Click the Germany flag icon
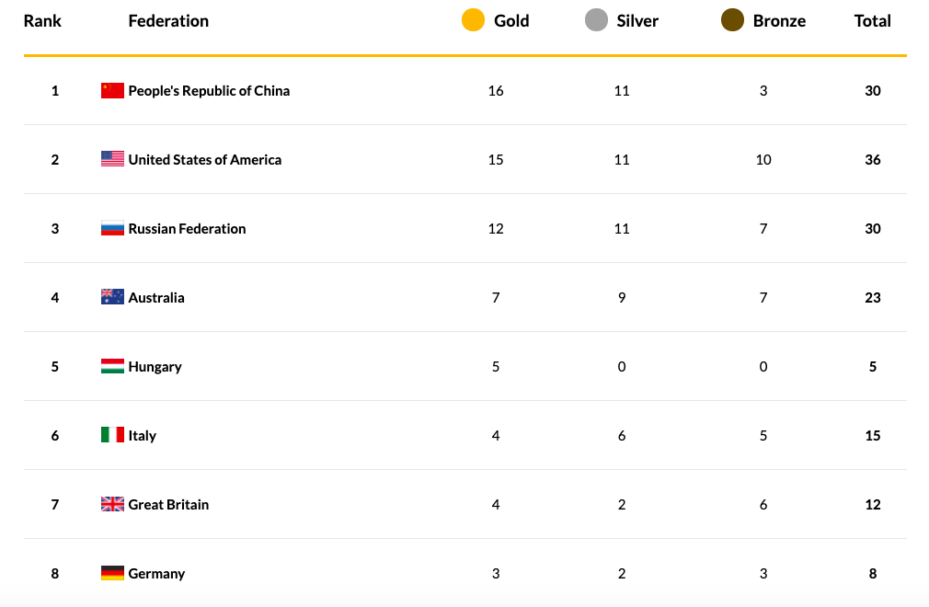The height and width of the screenshot is (607, 929). point(112,573)
